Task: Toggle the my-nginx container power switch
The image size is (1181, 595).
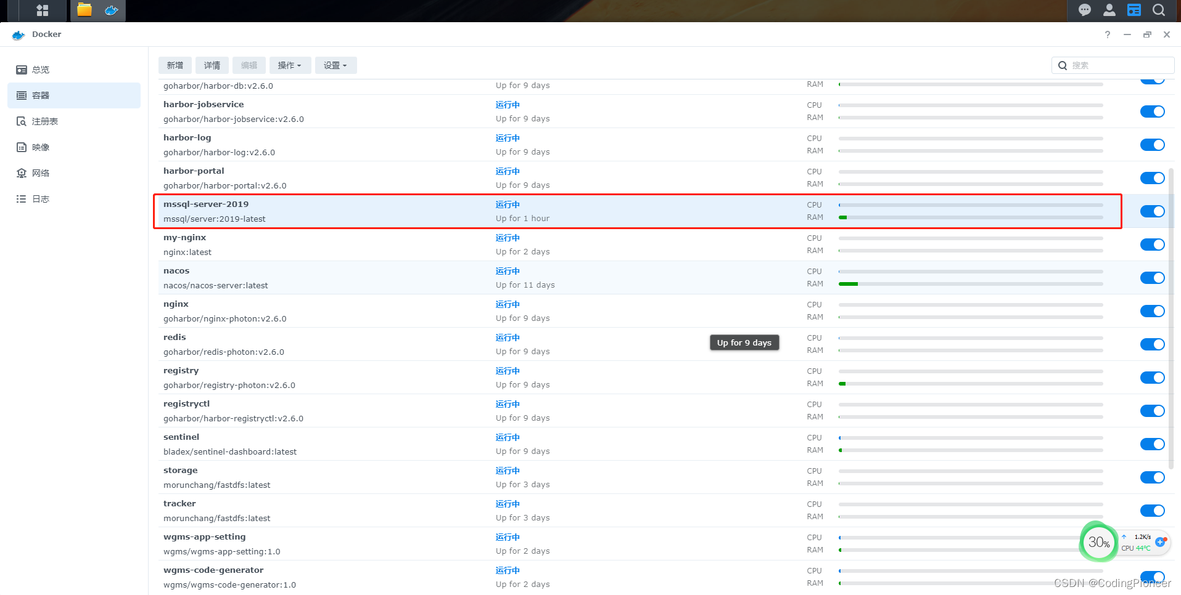Action: click(x=1152, y=244)
